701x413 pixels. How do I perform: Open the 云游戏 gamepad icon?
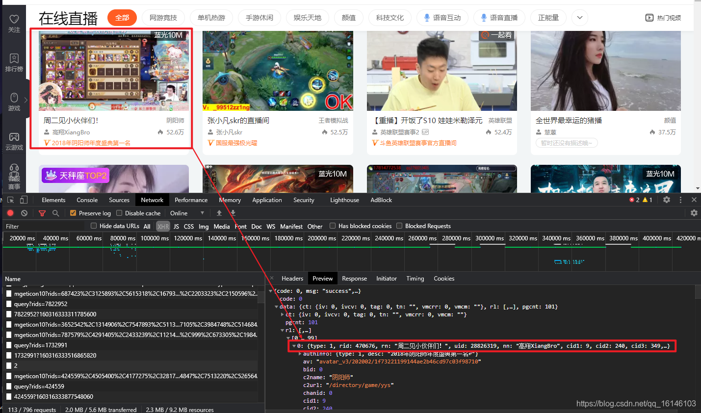14,137
